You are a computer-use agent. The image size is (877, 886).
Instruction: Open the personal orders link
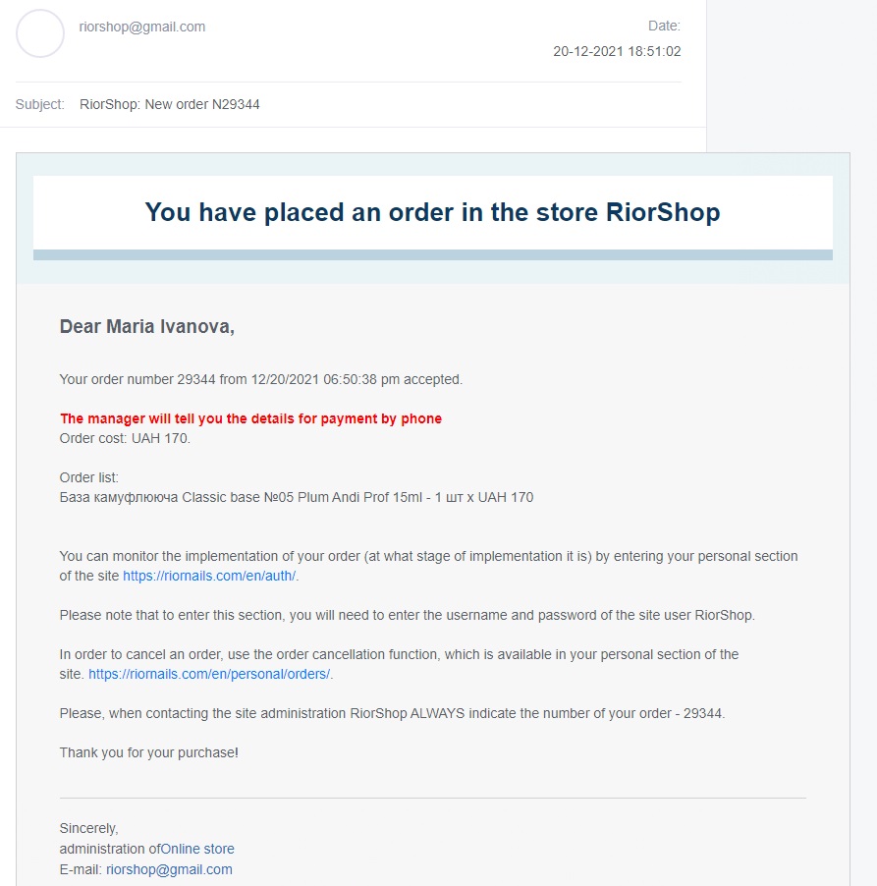coord(209,674)
